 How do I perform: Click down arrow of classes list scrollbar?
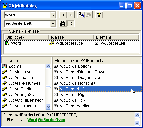click(48, 107)
